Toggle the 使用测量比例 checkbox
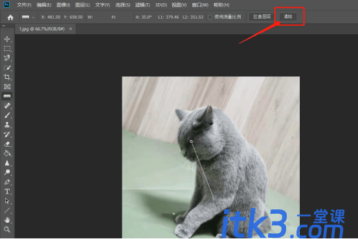358x239 pixels. (210, 17)
